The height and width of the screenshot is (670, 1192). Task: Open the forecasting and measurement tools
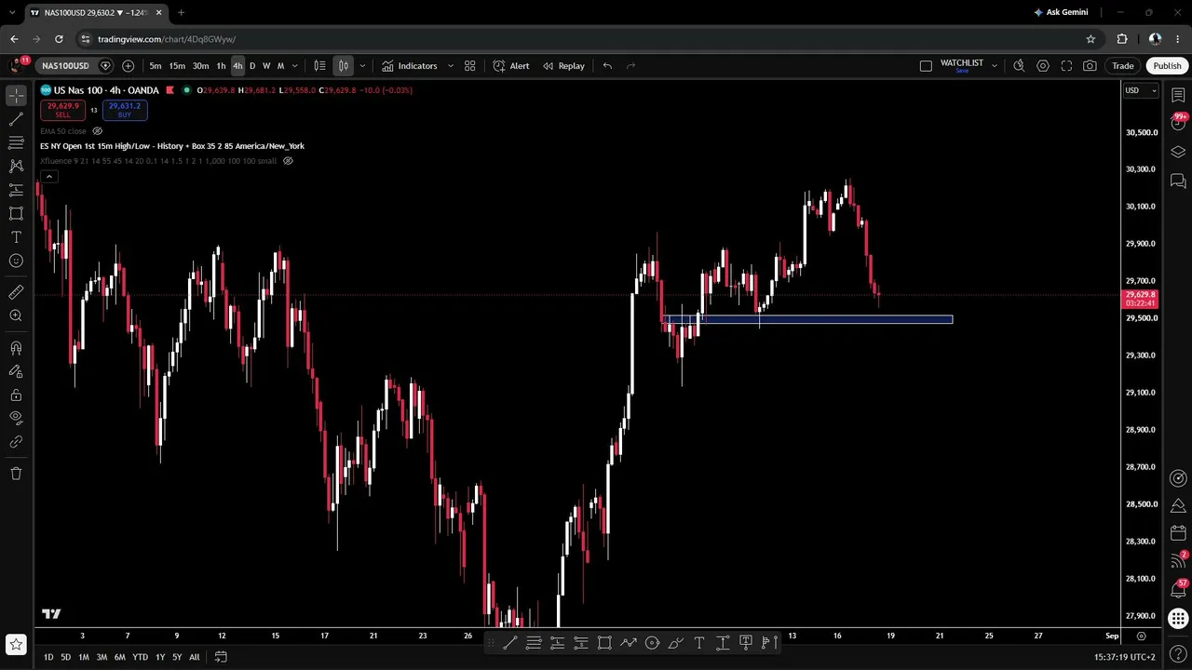(x=16, y=190)
